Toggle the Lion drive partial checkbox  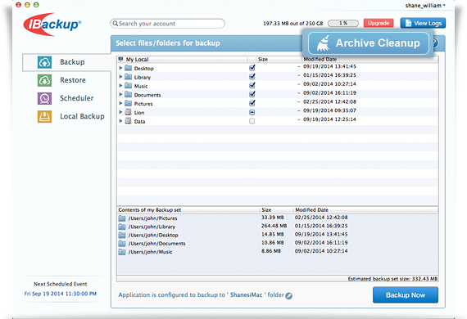point(252,112)
